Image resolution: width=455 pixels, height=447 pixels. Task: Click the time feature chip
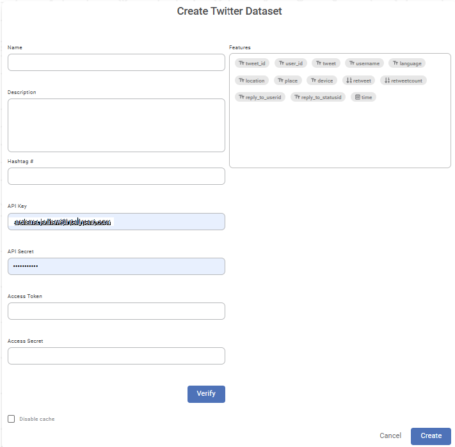[x=363, y=97]
